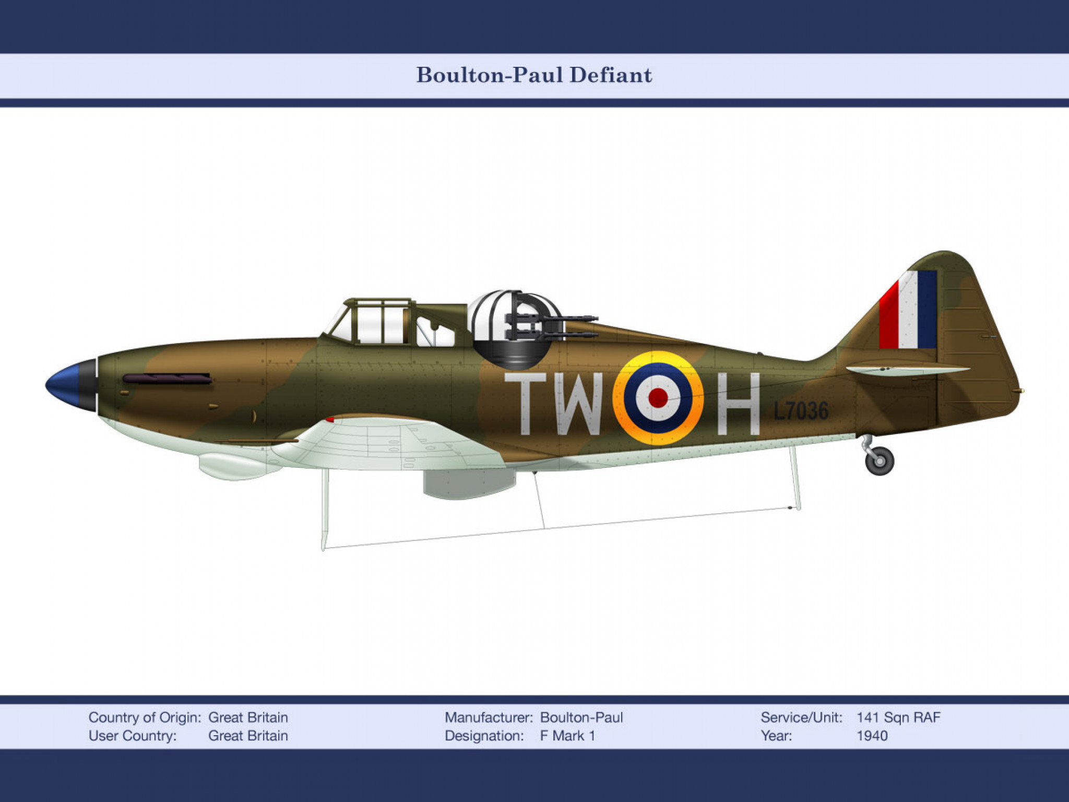Click the tail wheel of the aircraft
Screen dimensions: 1069x802
pos(880,461)
